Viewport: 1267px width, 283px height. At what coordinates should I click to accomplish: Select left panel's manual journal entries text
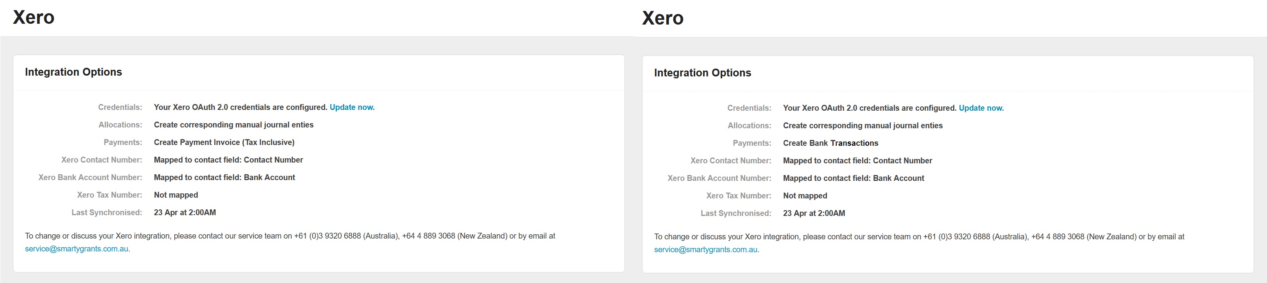click(234, 125)
